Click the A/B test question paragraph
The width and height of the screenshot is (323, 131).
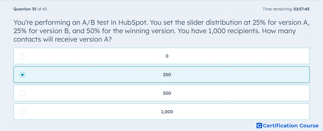tap(161, 31)
